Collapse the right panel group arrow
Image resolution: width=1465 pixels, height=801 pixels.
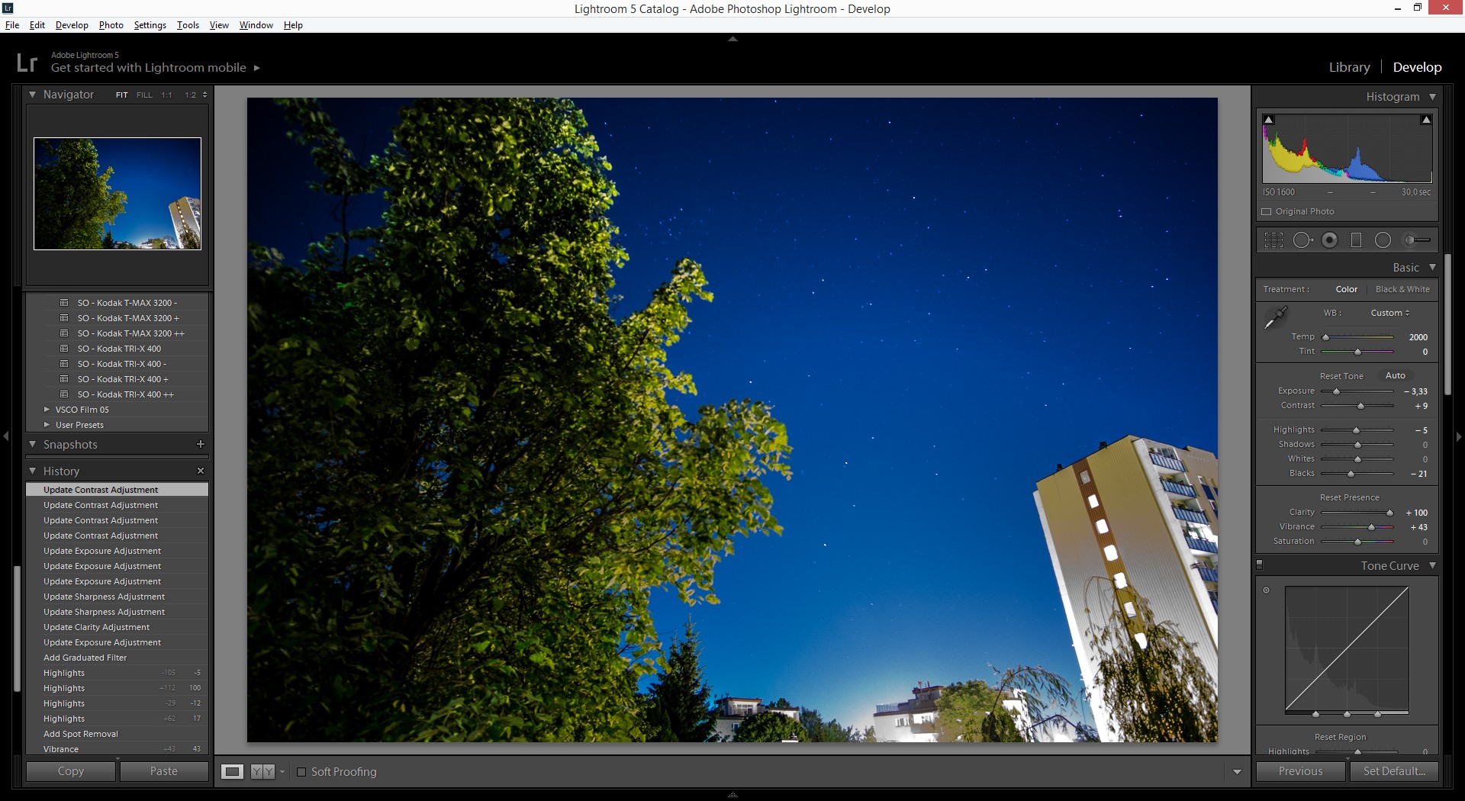pos(1459,436)
